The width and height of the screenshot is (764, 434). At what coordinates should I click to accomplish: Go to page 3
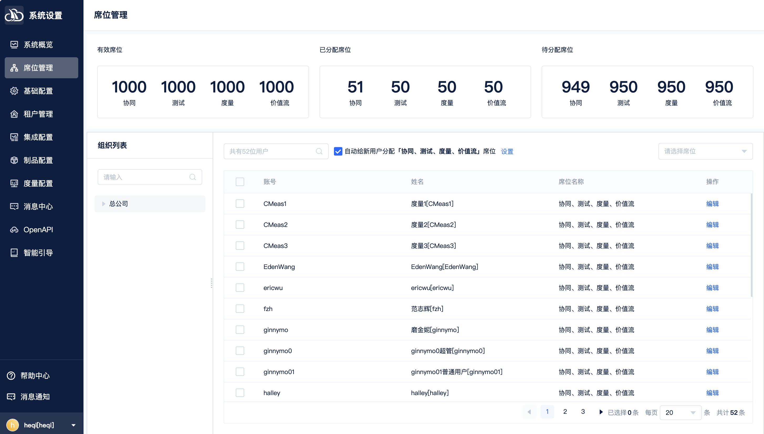click(583, 412)
